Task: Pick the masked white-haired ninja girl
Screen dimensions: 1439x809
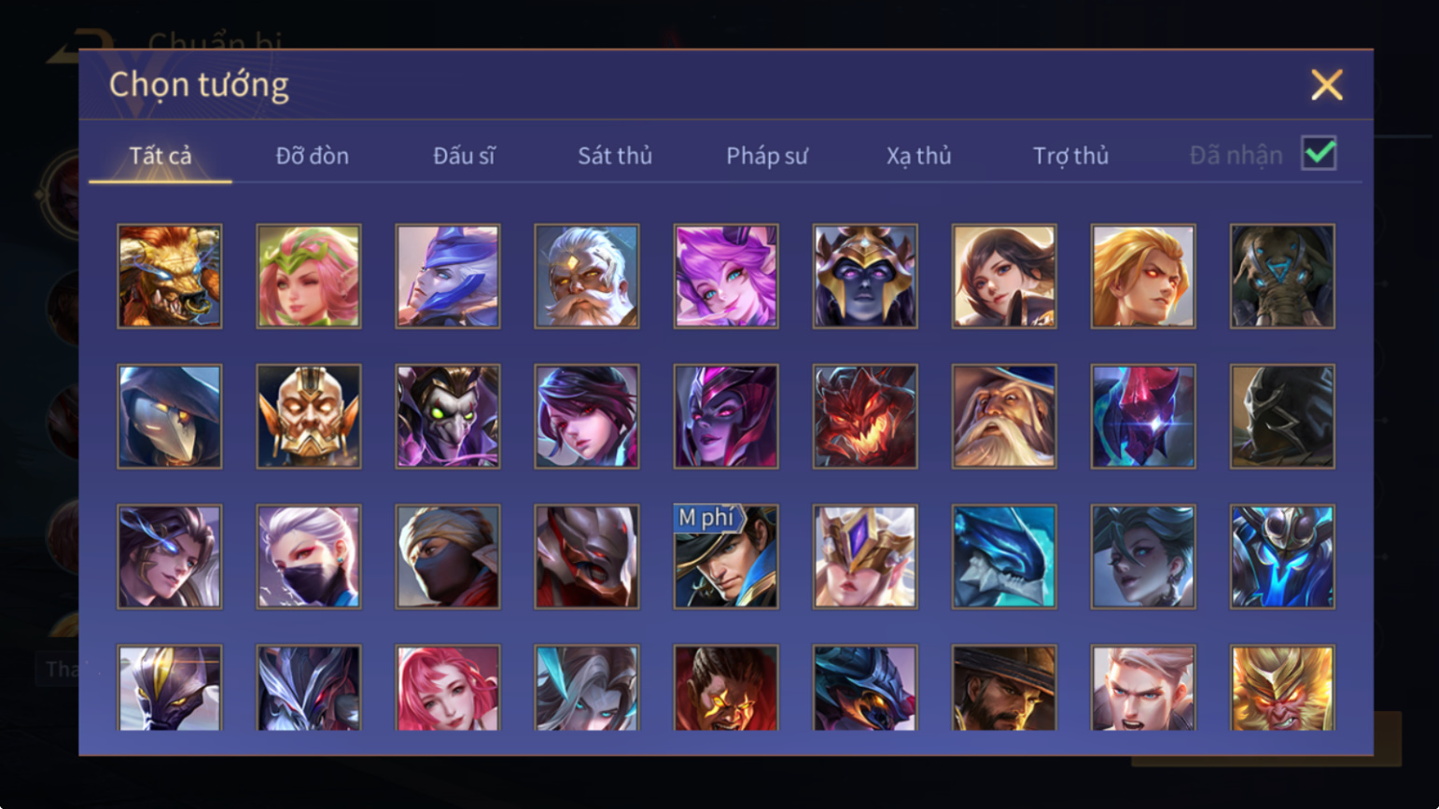Action: click(x=309, y=557)
